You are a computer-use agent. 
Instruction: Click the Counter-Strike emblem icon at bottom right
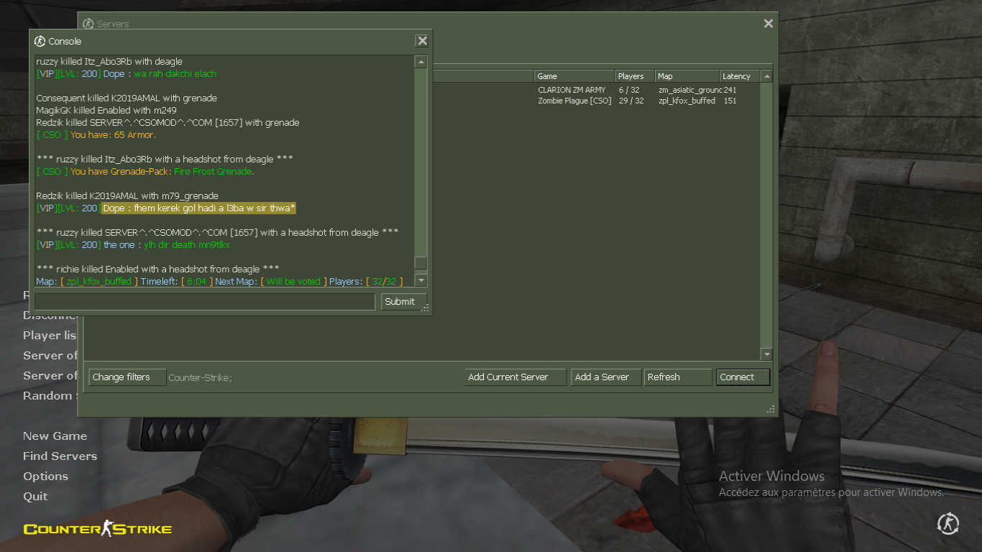[947, 524]
